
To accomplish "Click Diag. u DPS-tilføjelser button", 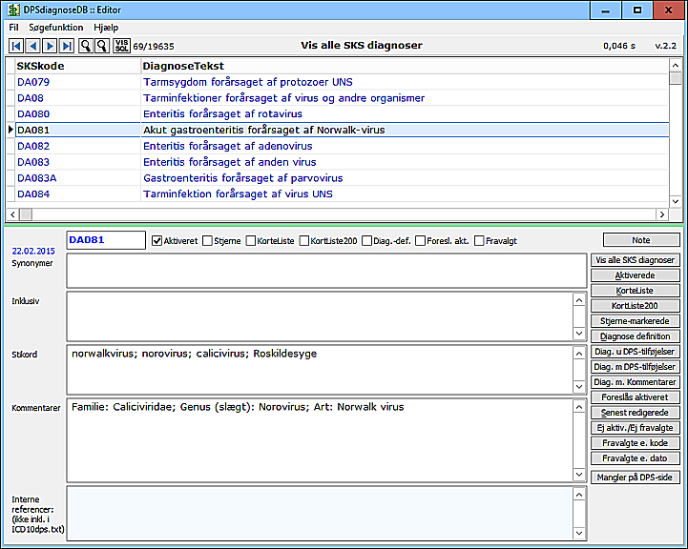I will click(x=635, y=352).
